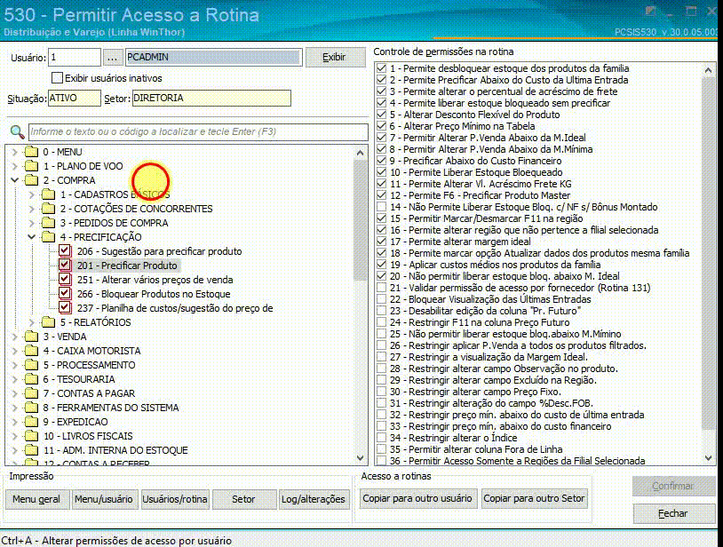Toggle access checkbox for routine 237 Planilha de custos
Image resolution: width=723 pixels, height=547 pixels.
(x=65, y=308)
